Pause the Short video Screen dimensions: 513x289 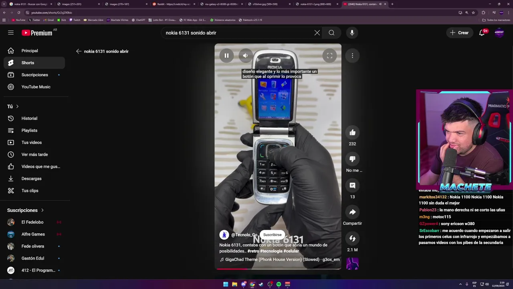click(x=226, y=56)
